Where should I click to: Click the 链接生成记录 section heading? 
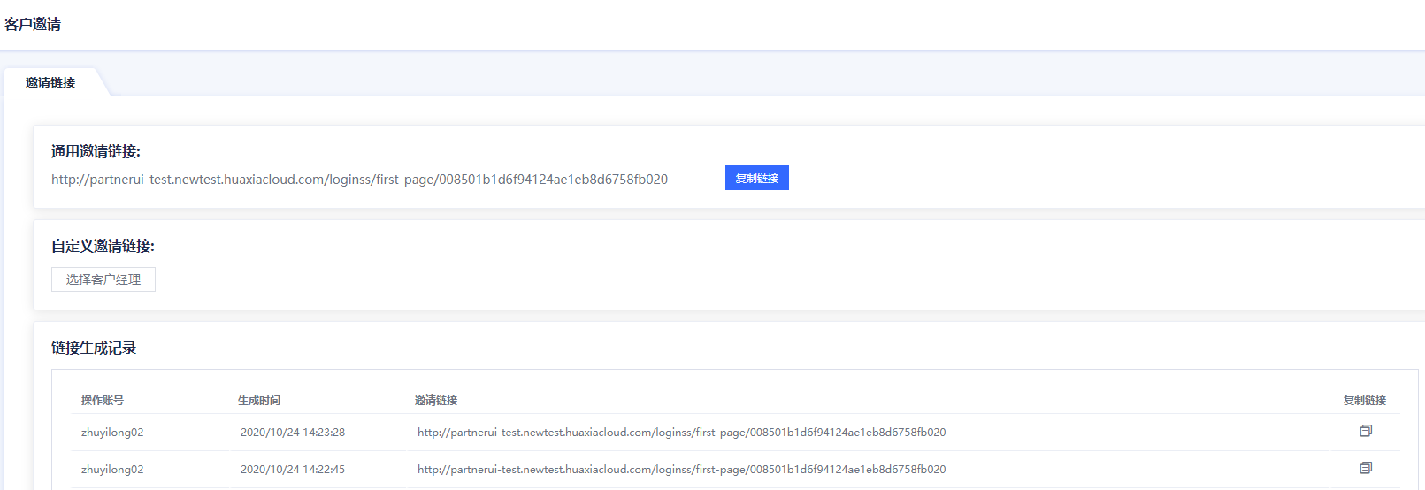point(94,348)
